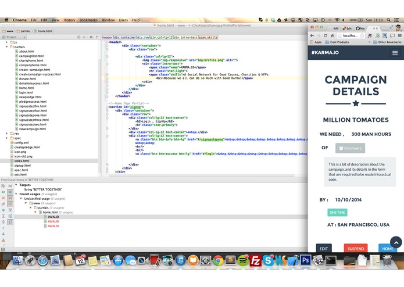Click span.skills breadcrumb in editor

(208, 37)
